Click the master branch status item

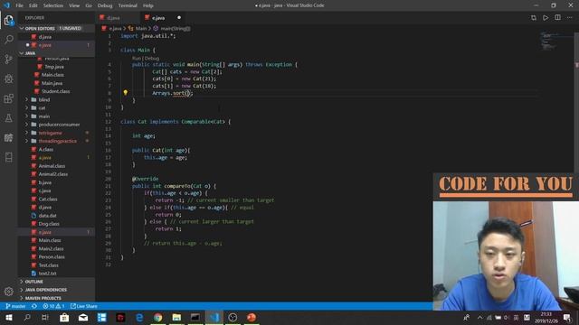pyautogui.click(x=15, y=306)
